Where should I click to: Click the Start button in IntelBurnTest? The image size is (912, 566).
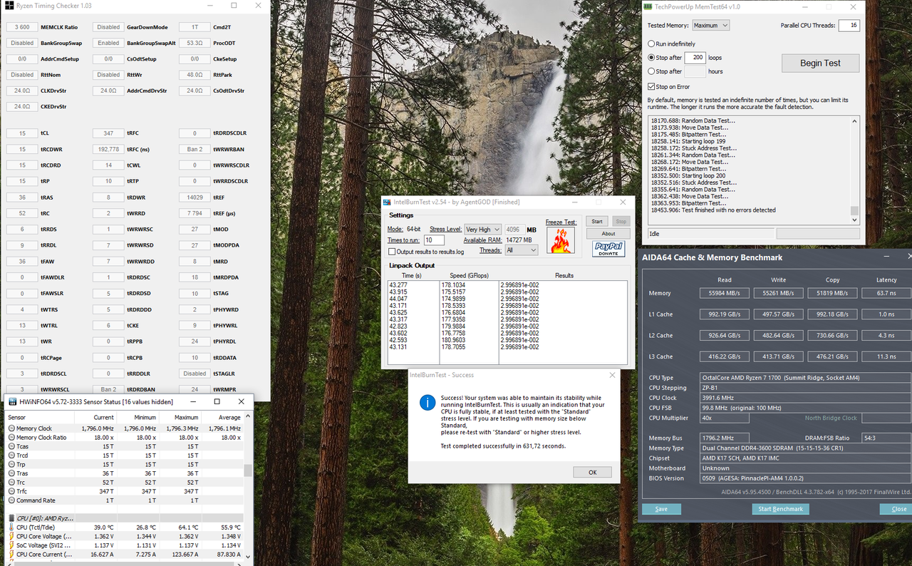pyautogui.click(x=597, y=221)
